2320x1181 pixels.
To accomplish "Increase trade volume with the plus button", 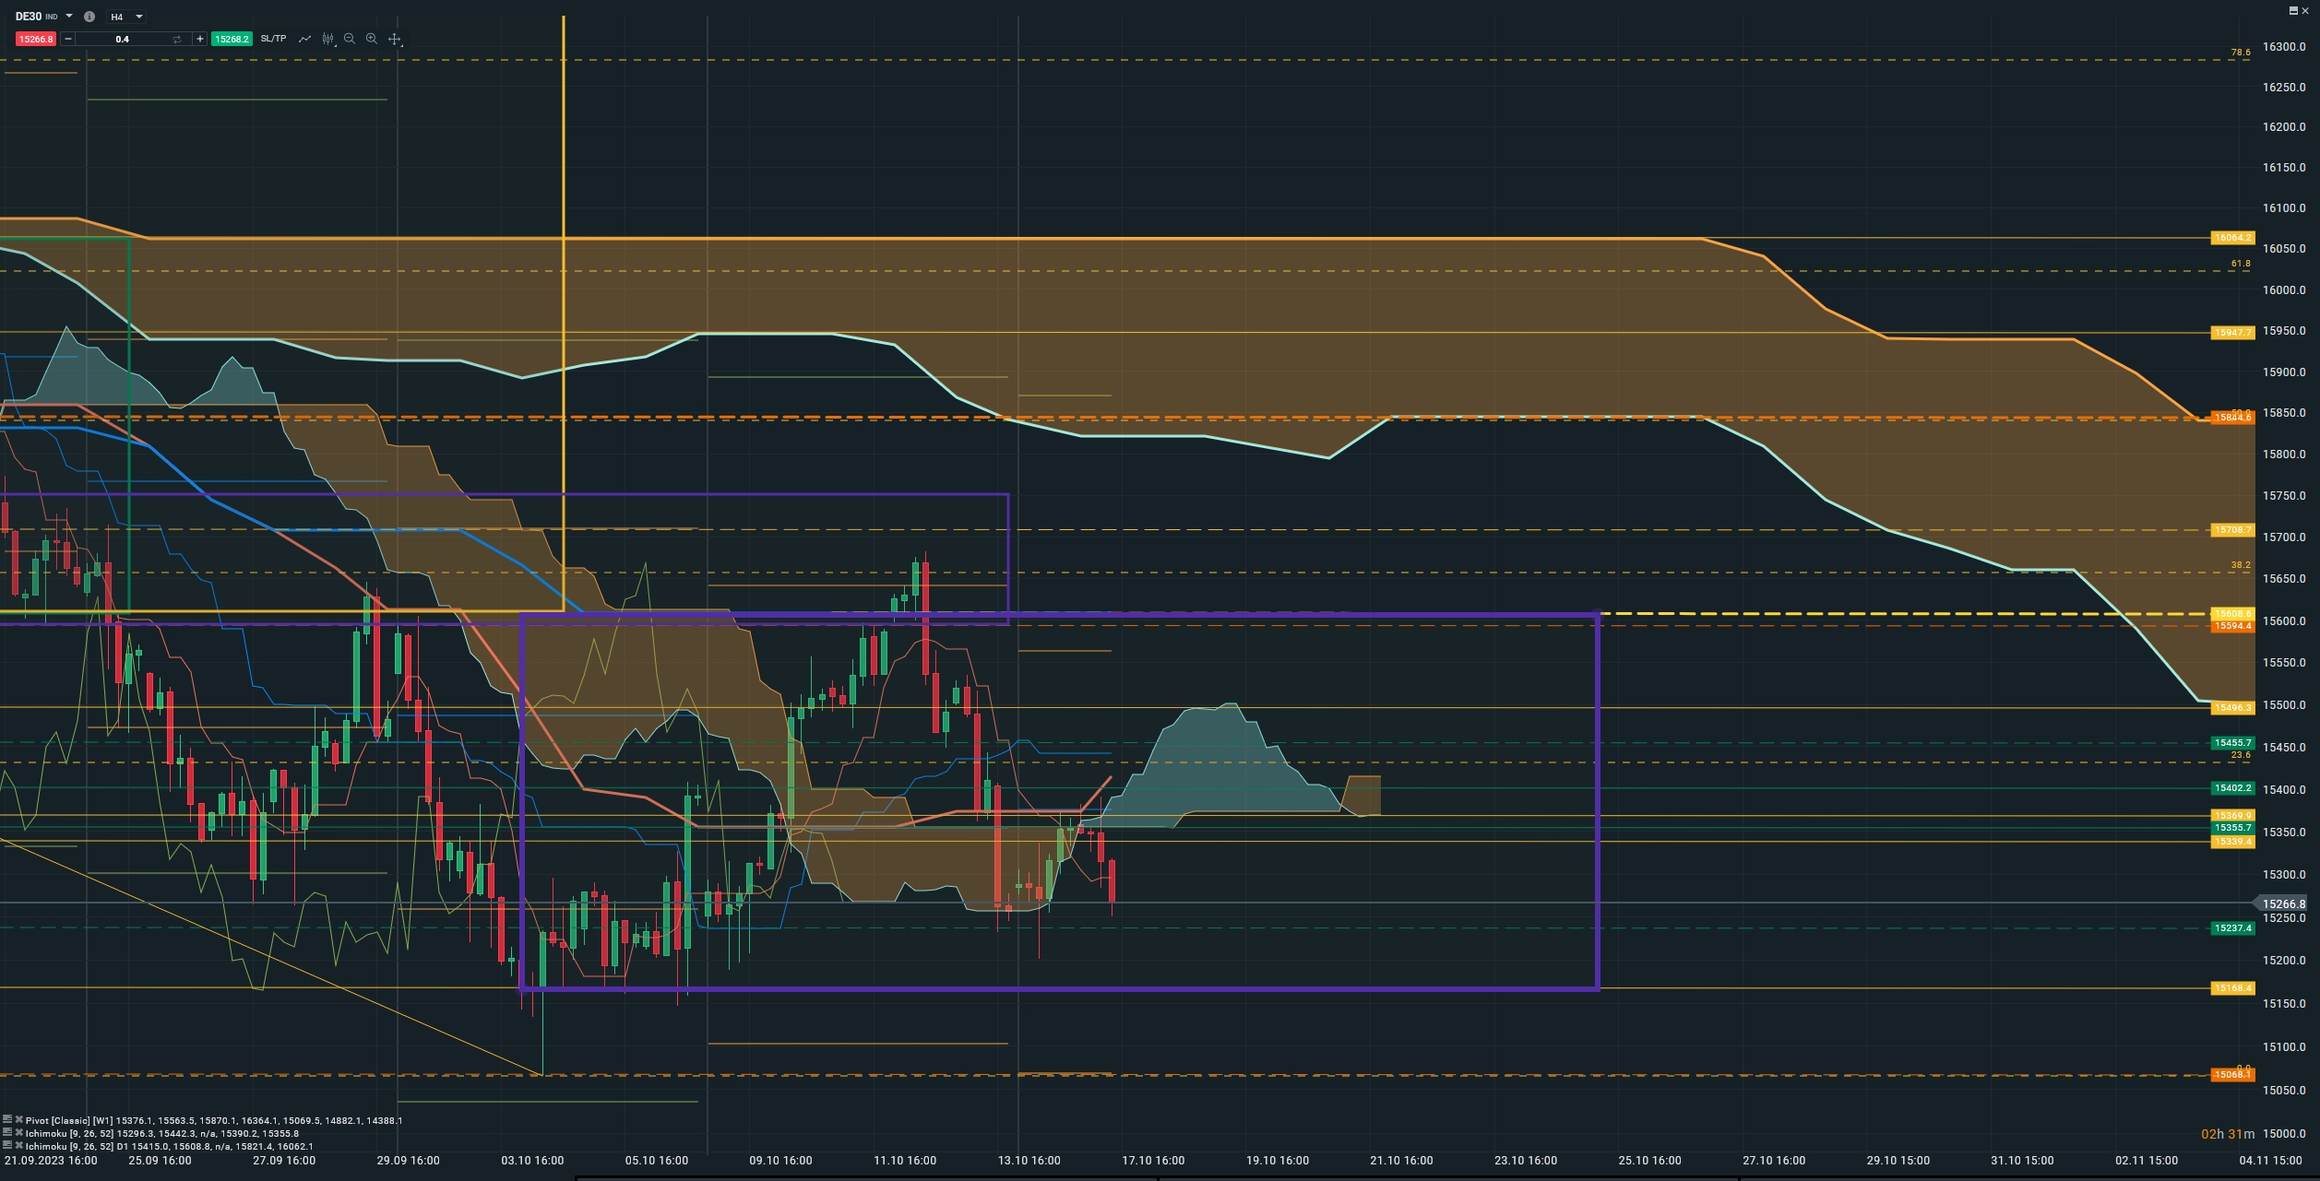I will pos(200,39).
